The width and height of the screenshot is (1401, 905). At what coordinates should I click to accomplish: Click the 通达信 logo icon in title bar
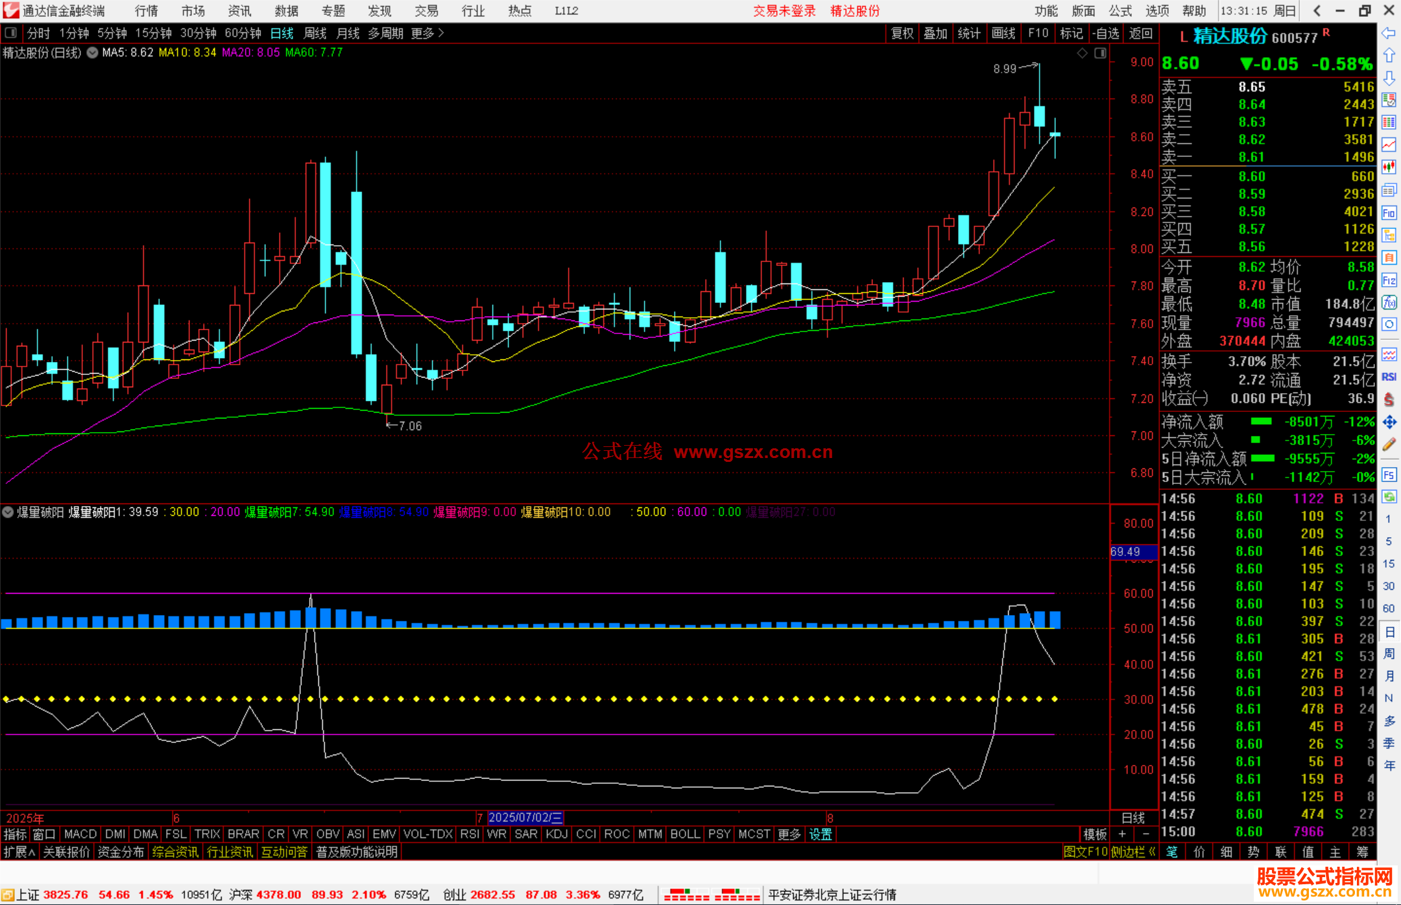(11, 10)
